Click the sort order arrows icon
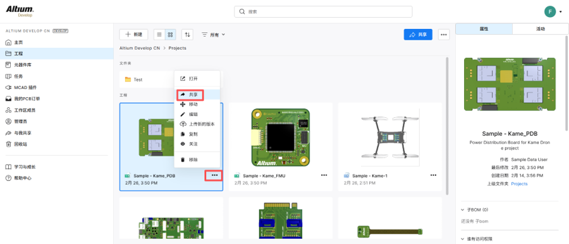 pos(187,35)
